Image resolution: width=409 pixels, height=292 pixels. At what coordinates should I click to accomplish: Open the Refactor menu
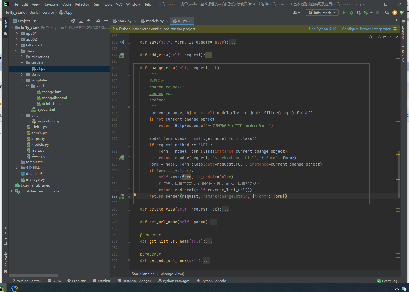click(x=82, y=4)
